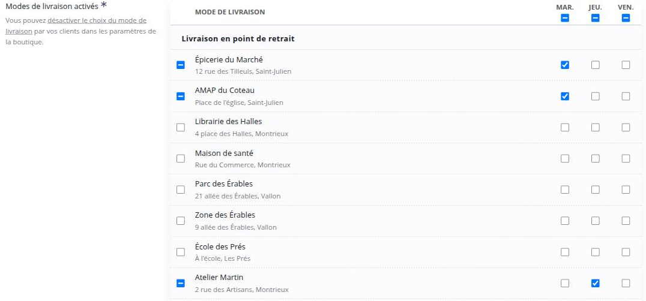
Task: Uncheck Atelier Martin Thursday delivery
Action: click(596, 284)
